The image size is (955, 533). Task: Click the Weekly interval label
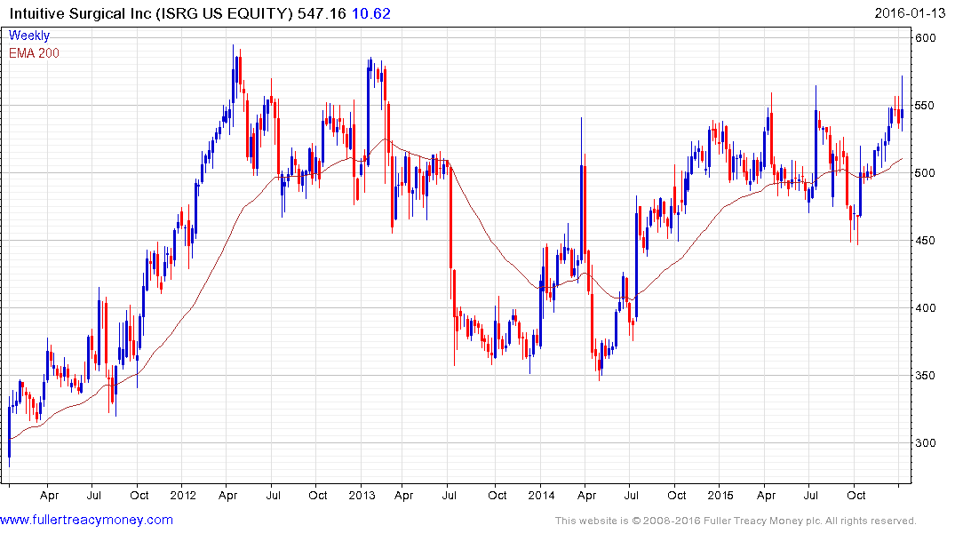pyautogui.click(x=29, y=36)
